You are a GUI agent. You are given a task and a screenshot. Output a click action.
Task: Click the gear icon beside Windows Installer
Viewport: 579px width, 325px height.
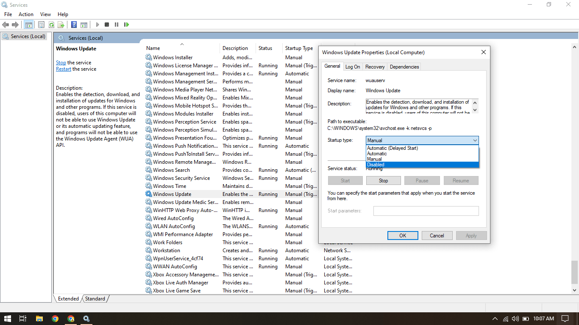click(x=149, y=57)
